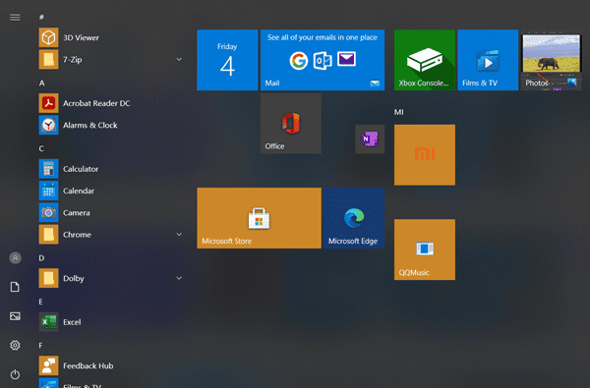Open Feedback Hub icon
This screenshot has width=590, height=388.
[48, 365]
